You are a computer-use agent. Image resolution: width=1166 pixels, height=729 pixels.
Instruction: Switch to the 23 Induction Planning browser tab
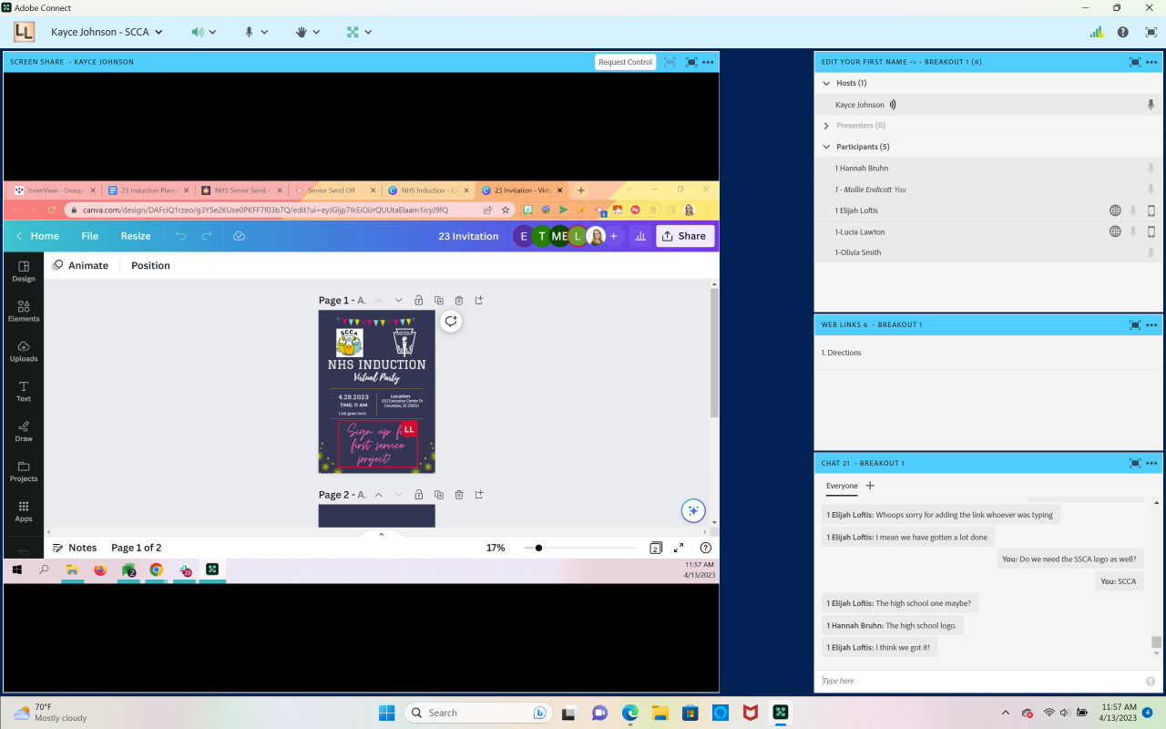[x=148, y=190]
